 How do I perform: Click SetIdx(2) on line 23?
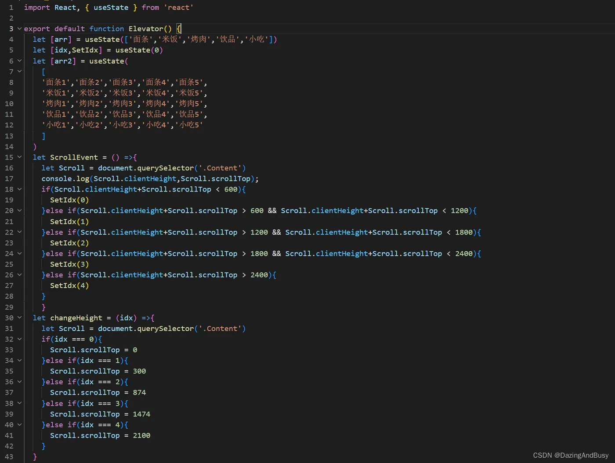(x=69, y=243)
